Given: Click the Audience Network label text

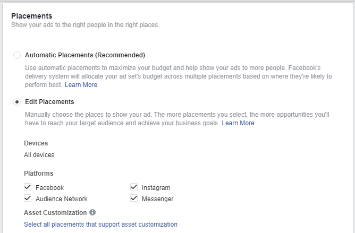Looking at the screenshot, I should pyautogui.click(x=62, y=199).
